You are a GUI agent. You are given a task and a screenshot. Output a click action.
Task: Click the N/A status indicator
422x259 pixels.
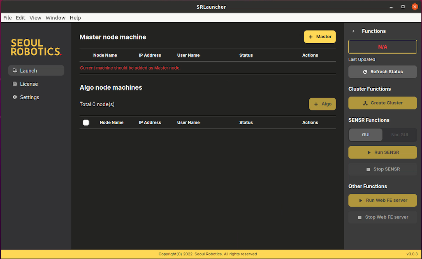[x=382, y=47]
